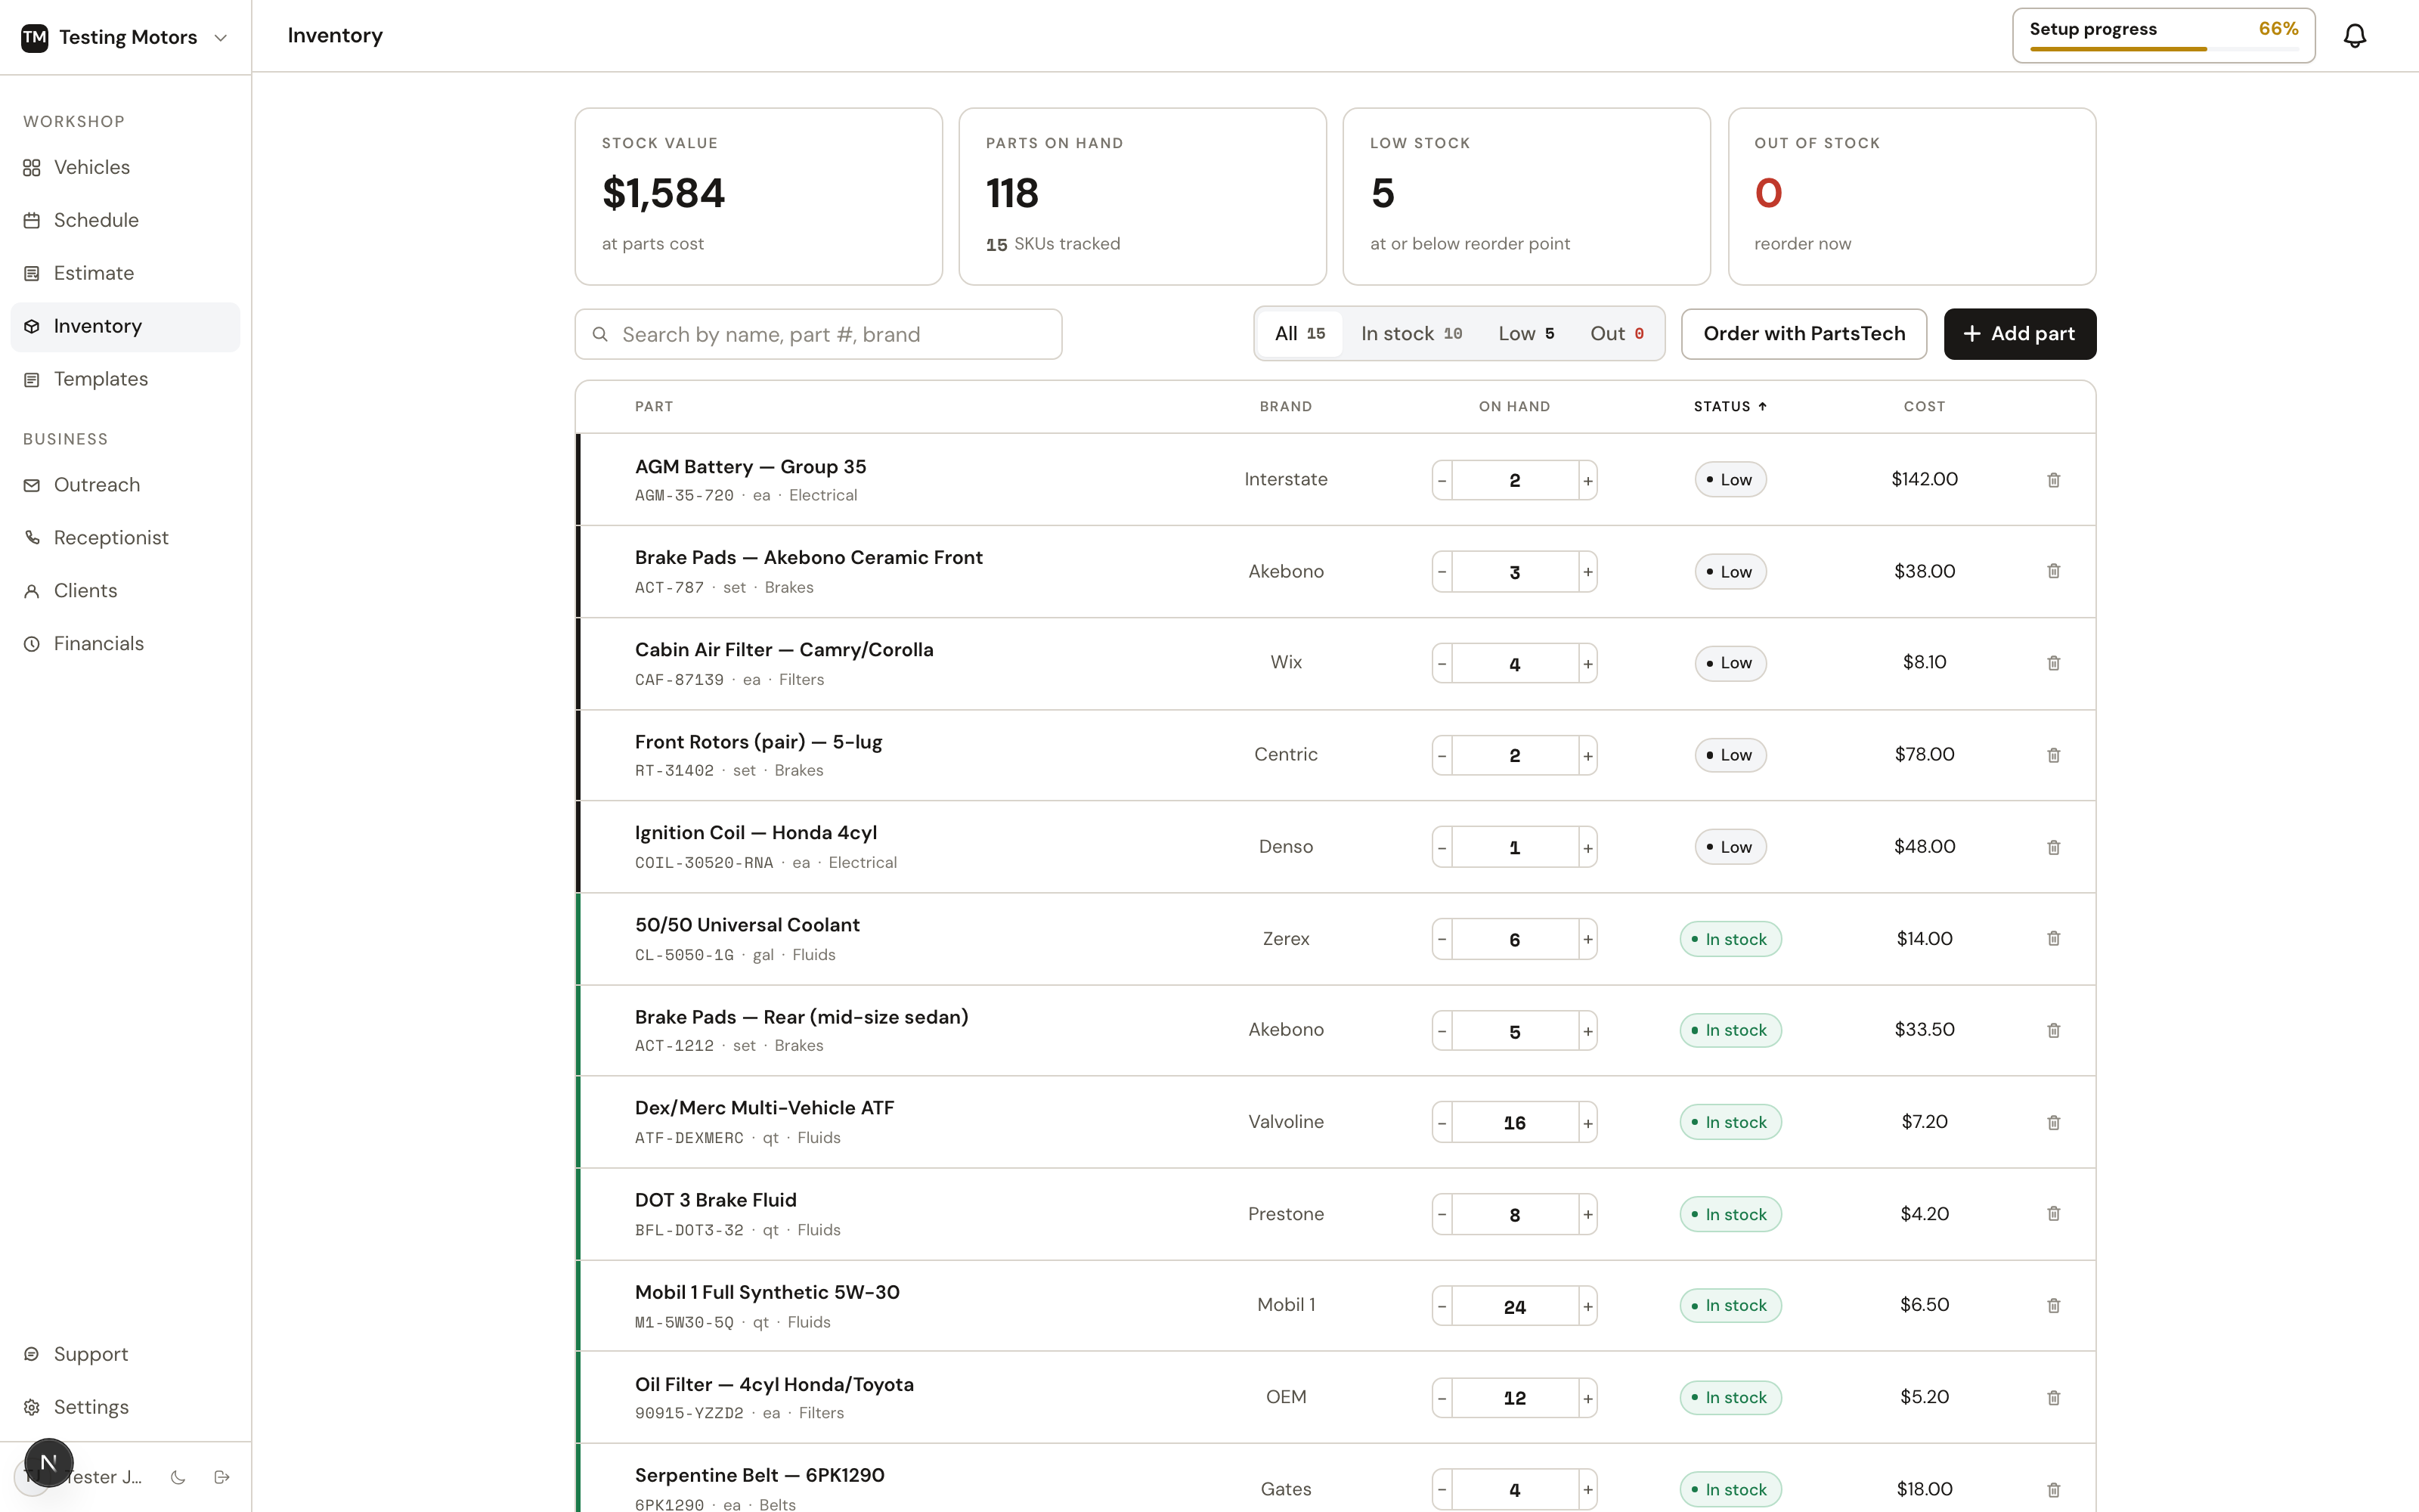
Task: Click the log out icon
Action: [x=222, y=1477]
